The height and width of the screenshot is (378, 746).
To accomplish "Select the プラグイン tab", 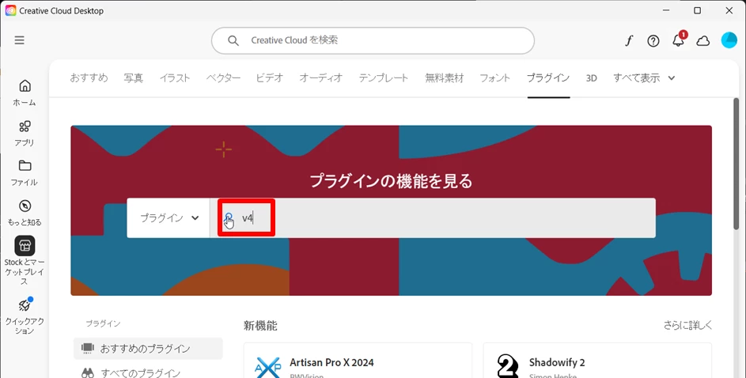I will click(x=548, y=78).
